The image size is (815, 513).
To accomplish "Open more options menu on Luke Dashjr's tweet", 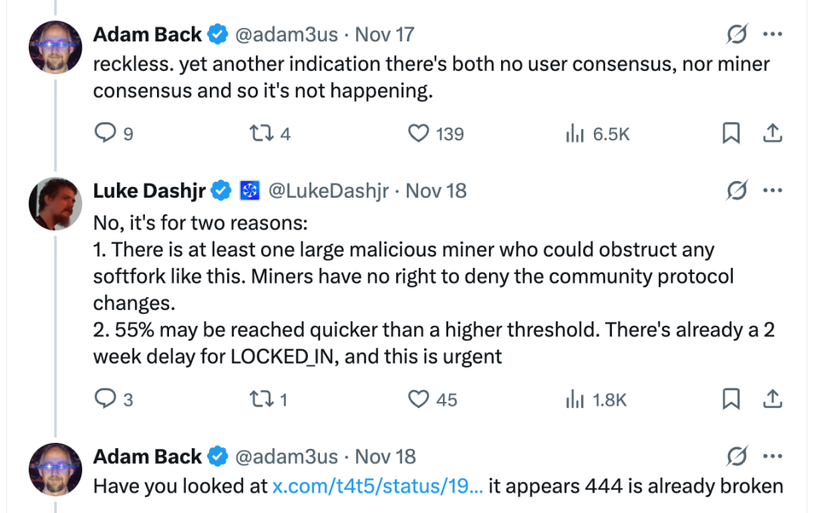I will pos(772,192).
